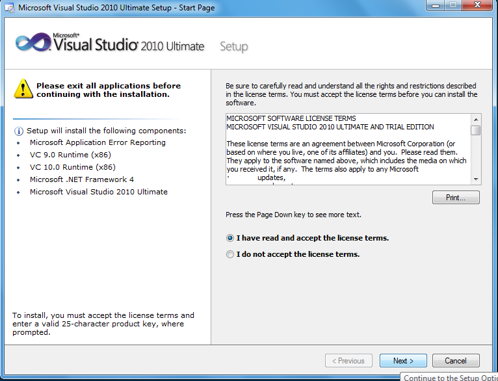Select I have read and accept the license terms

(230, 238)
